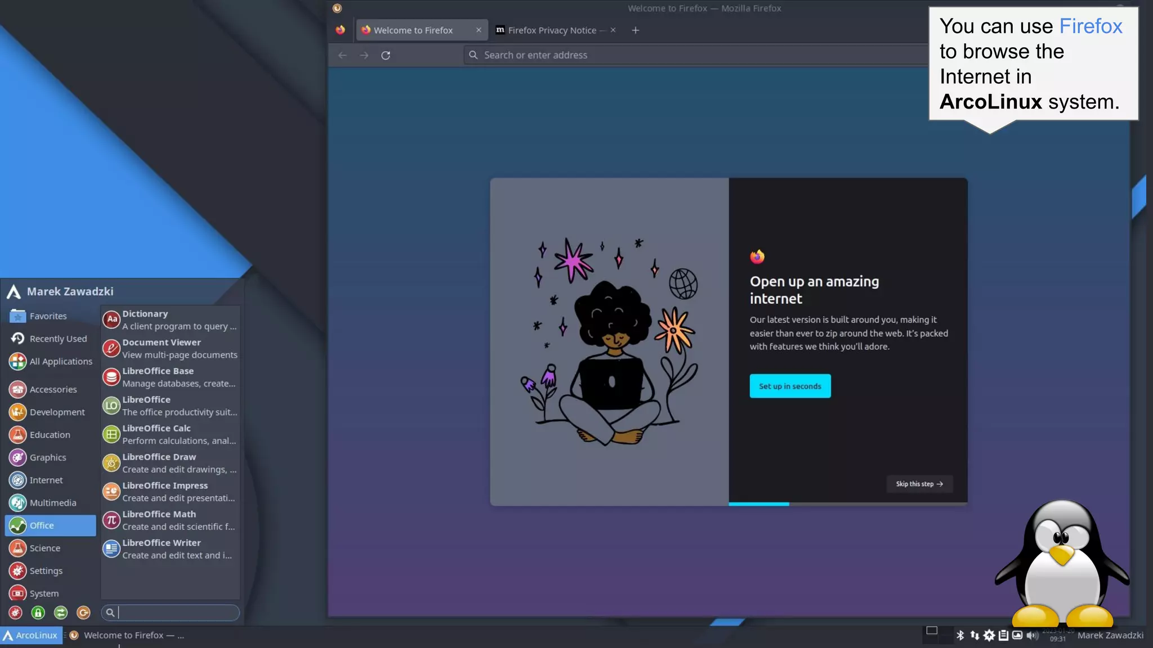The image size is (1153, 648).
Task: Switch to Firefox Privacy Notice tab
Action: pos(551,30)
